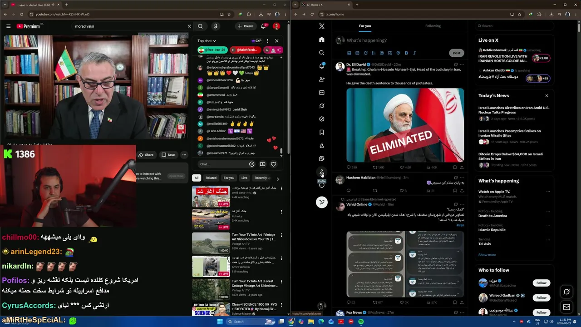Viewport: 581px width, 327px height.
Task: Close the Today's News panel
Action: [547, 96]
